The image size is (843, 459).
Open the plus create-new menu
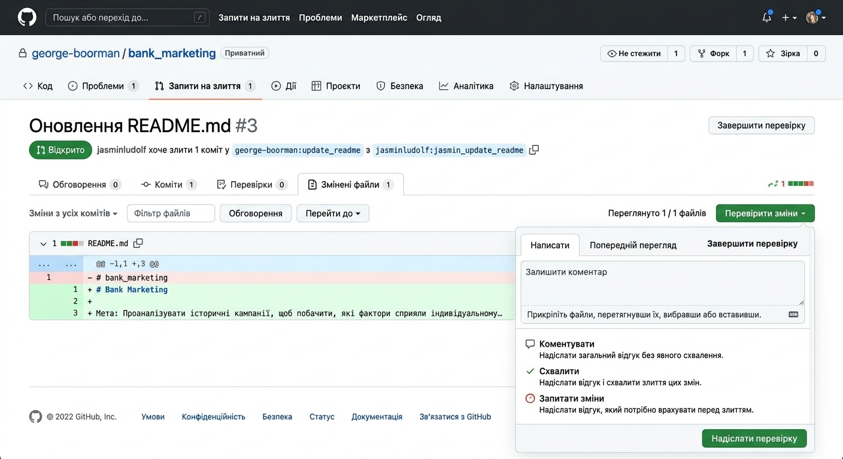pos(789,17)
